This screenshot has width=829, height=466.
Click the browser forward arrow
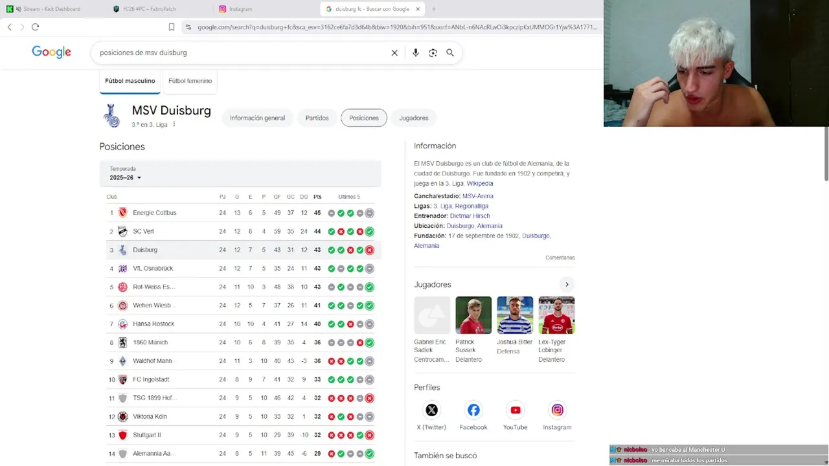[22, 27]
